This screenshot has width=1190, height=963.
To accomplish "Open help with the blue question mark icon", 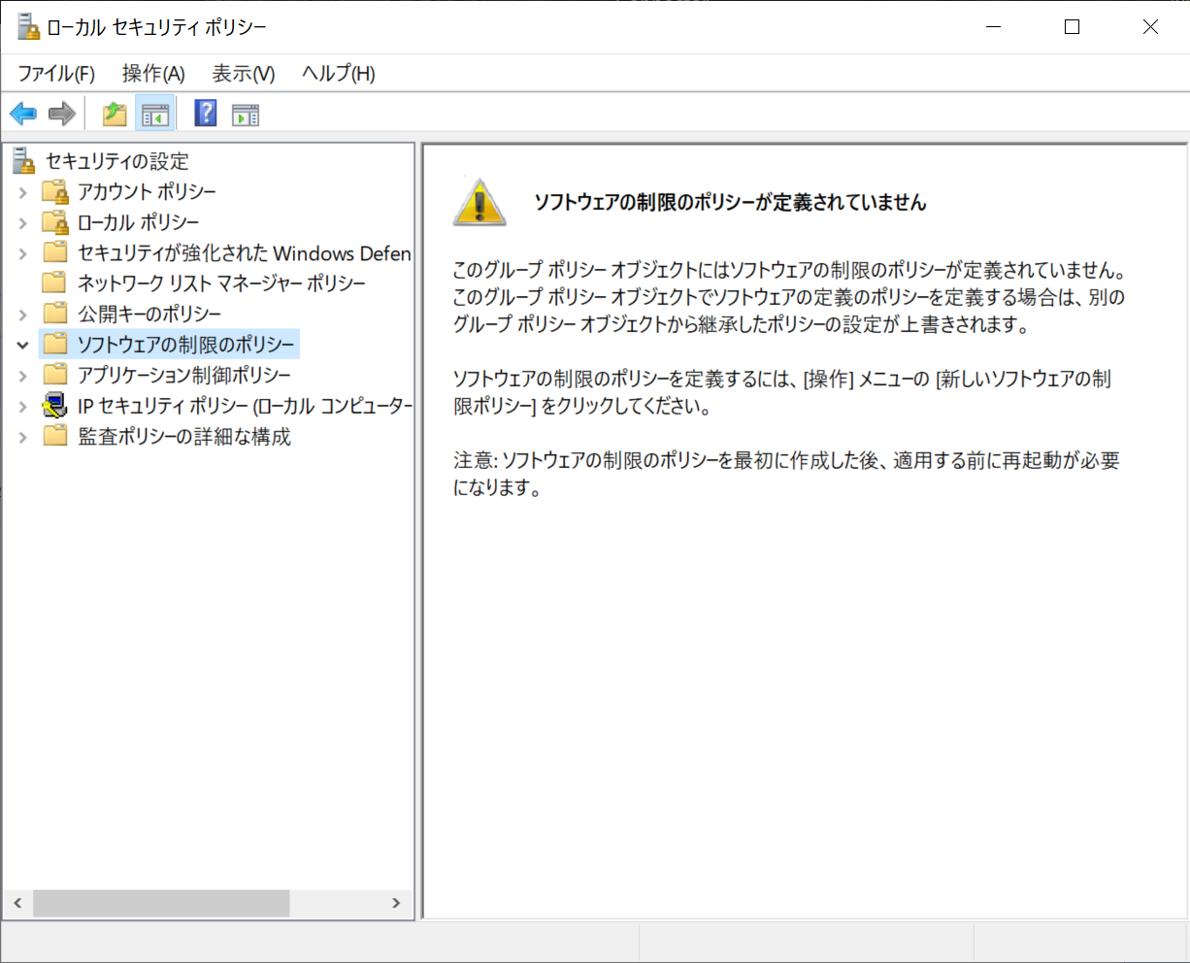I will click(206, 114).
